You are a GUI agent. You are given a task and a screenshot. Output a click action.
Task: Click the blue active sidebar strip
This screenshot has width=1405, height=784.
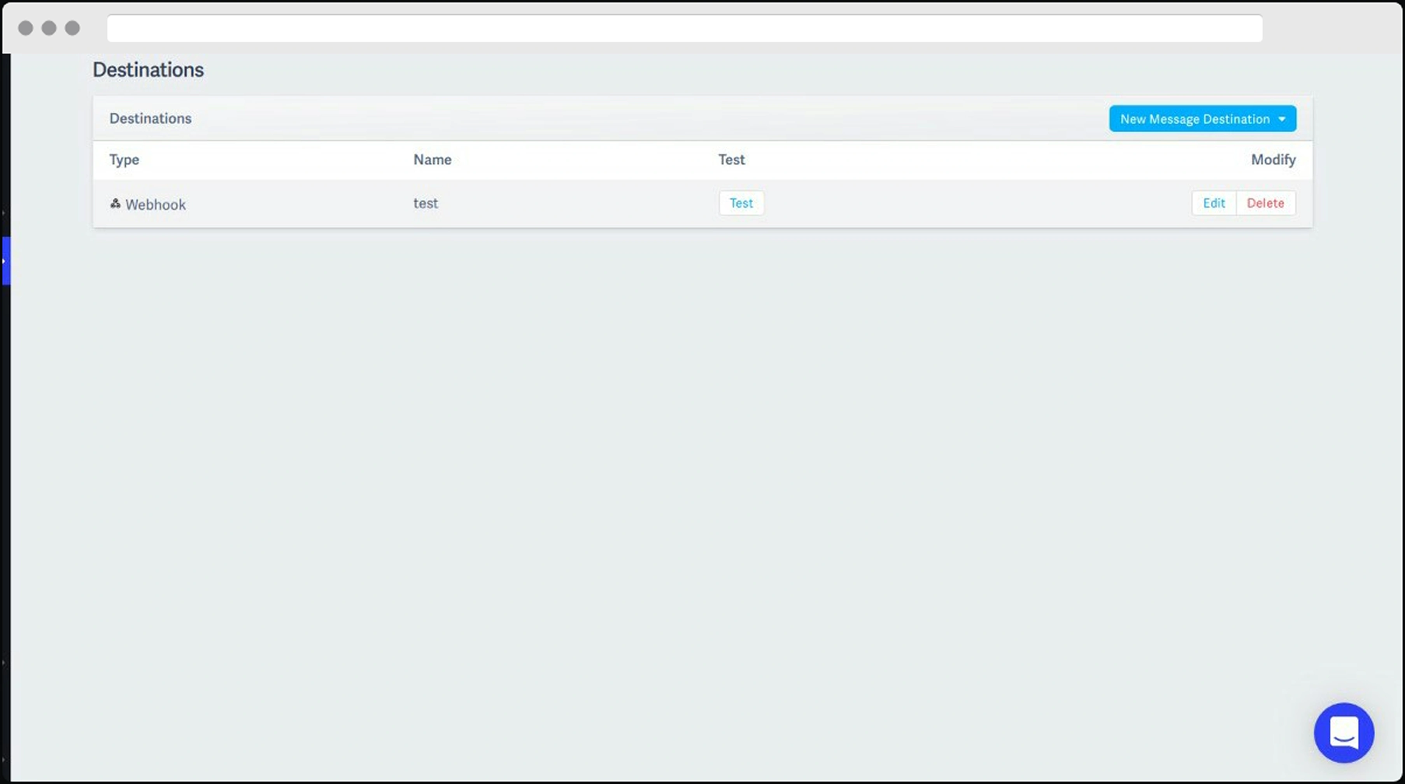[6, 261]
